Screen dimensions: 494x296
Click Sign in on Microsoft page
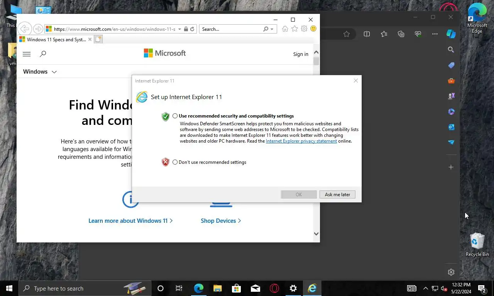pos(301,54)
